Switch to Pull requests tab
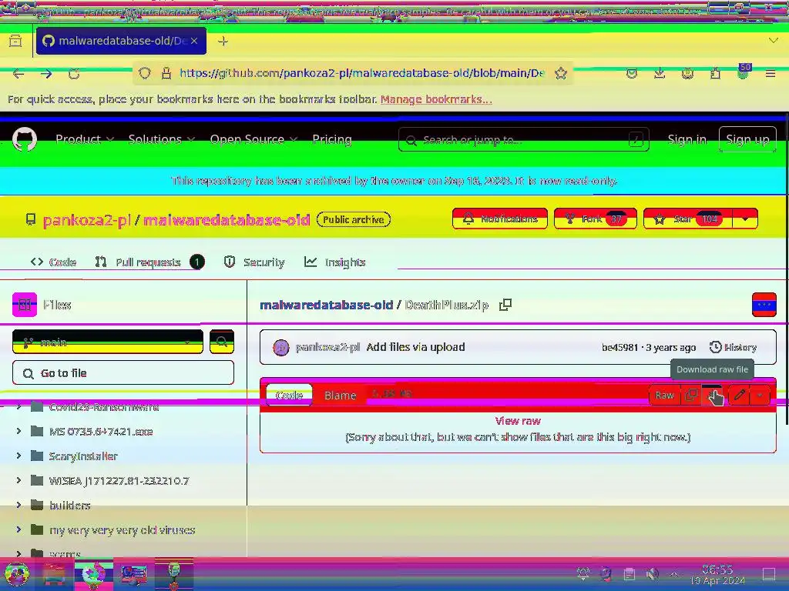The image size is (789, 591). (149, 262)
